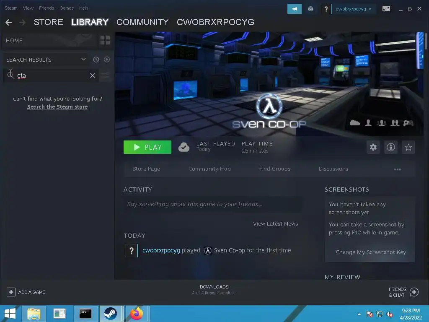Open the Help menu
The height and width of the screenshot is (322, 429).
(84, 8)
